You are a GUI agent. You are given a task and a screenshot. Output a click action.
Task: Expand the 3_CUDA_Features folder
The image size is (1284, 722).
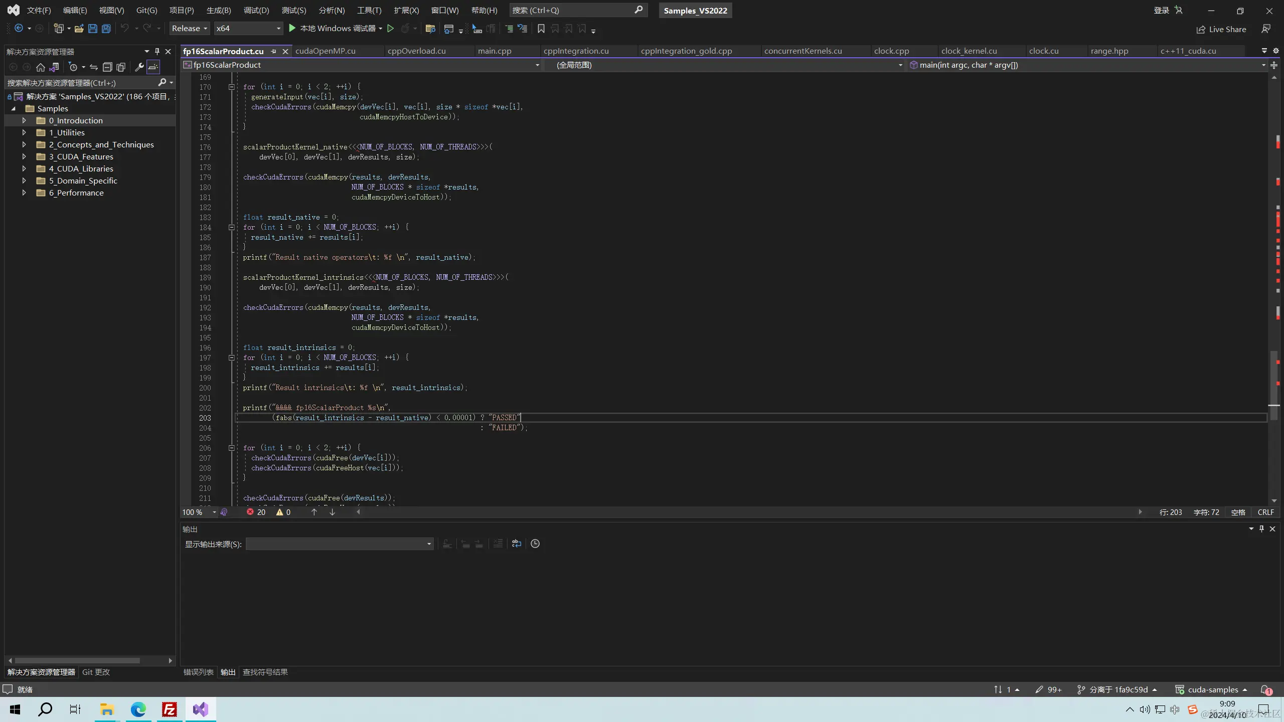point(24,156)
